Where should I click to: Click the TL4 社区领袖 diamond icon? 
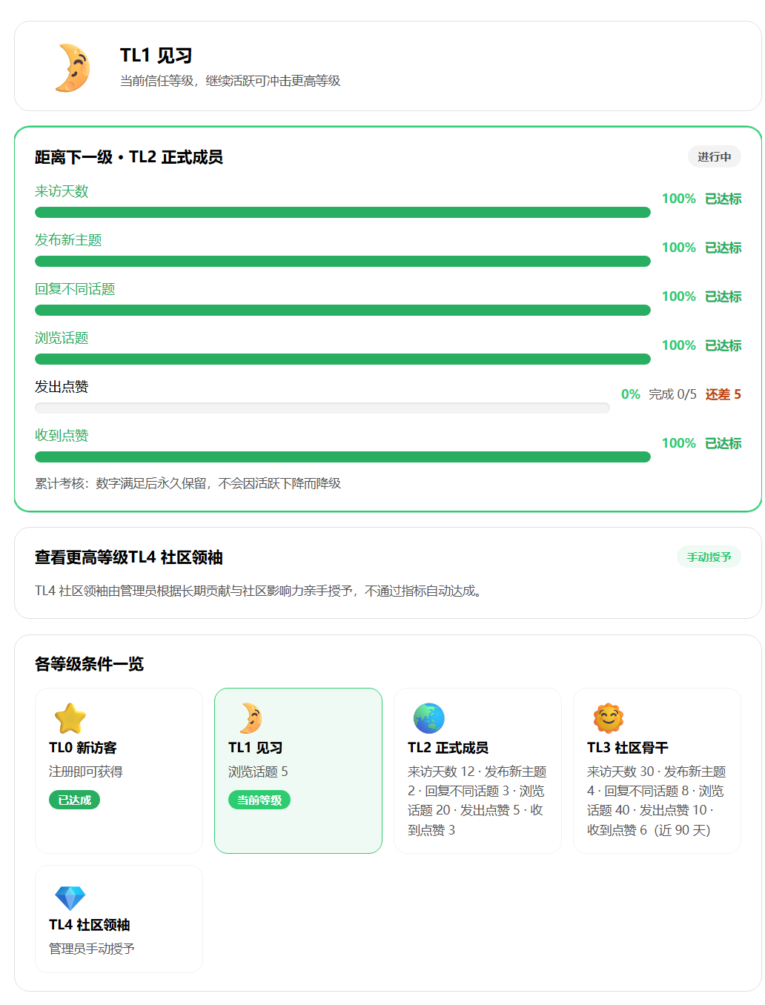[70, 897]
